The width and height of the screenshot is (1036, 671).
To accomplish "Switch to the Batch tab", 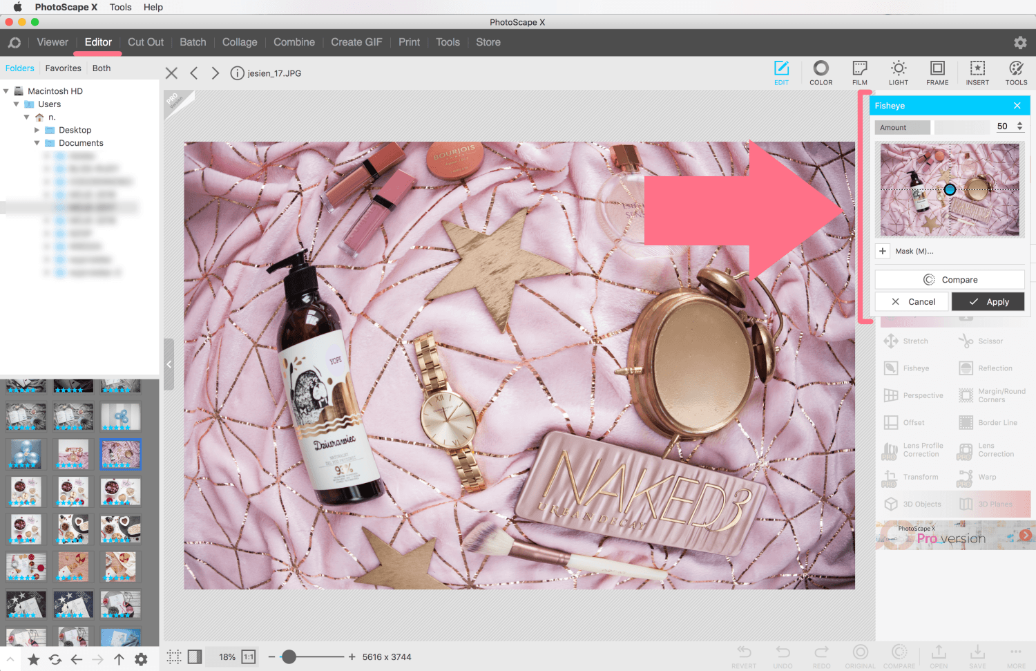I will 193,42.
